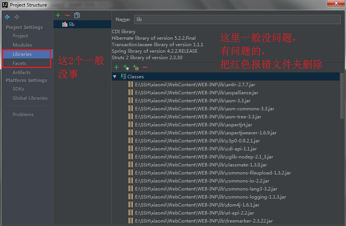346x226 pixels.
Task: Select the antlr-2.7.7.jar entry
Action: pos(195,85)
